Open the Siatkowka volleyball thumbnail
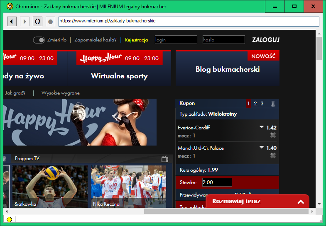 pos(50,186)
